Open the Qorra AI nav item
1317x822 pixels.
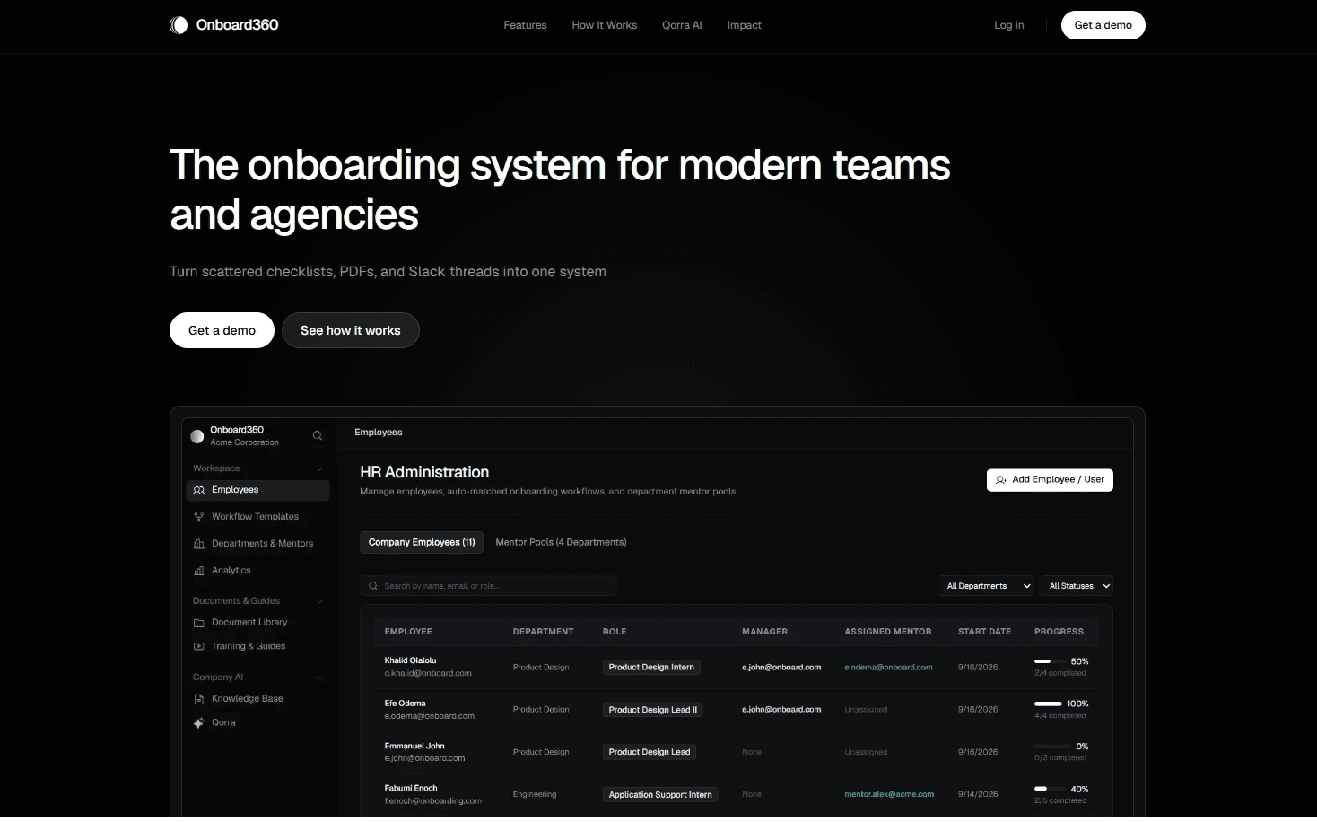coord(682,25)
